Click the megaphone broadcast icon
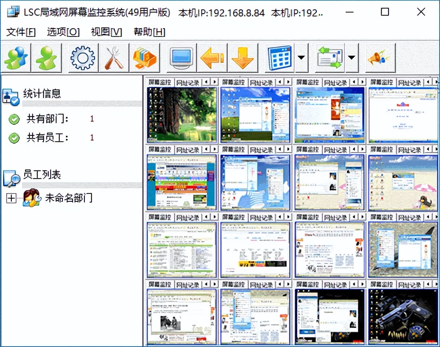This screenshot has height=347, width=440. pos(379,58)
